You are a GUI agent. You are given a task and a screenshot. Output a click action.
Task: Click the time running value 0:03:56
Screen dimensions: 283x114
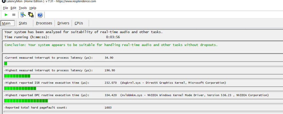click(x=113, y=37)
